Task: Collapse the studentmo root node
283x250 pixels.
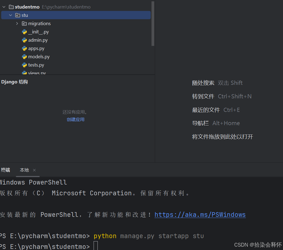Action: [4, 7]
